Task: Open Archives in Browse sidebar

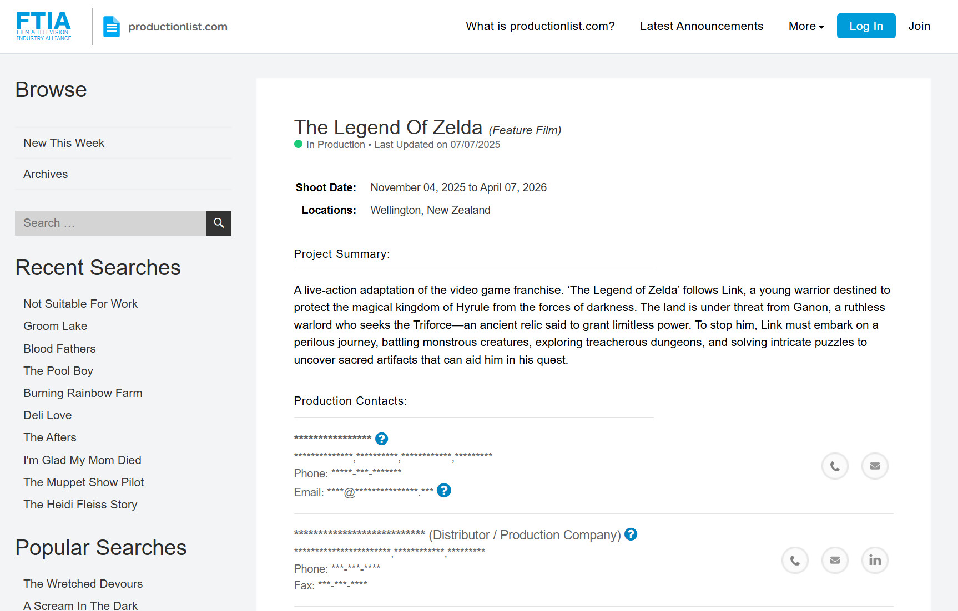Action: click(46, 174)
